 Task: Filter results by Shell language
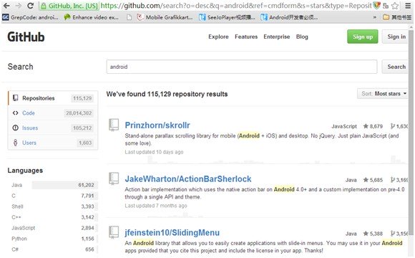(53, 206)
